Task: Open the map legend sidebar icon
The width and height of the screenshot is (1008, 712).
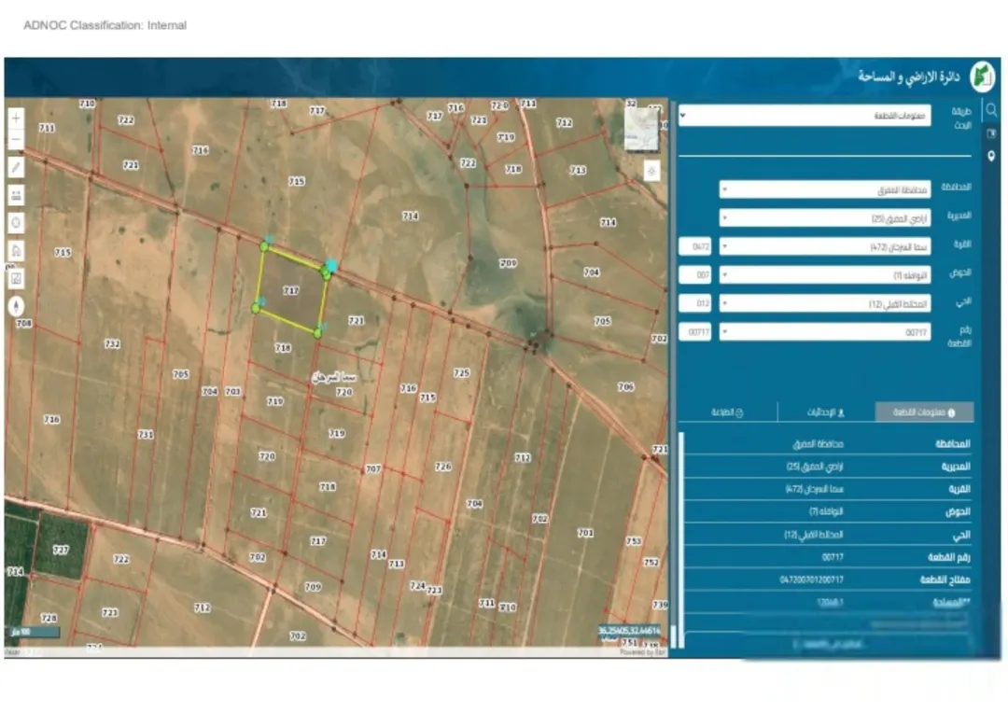Action: click(990, 133)
